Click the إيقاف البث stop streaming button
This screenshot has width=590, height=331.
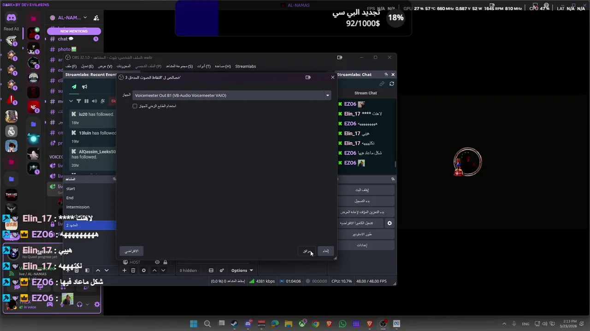click(x=362, y=190)
